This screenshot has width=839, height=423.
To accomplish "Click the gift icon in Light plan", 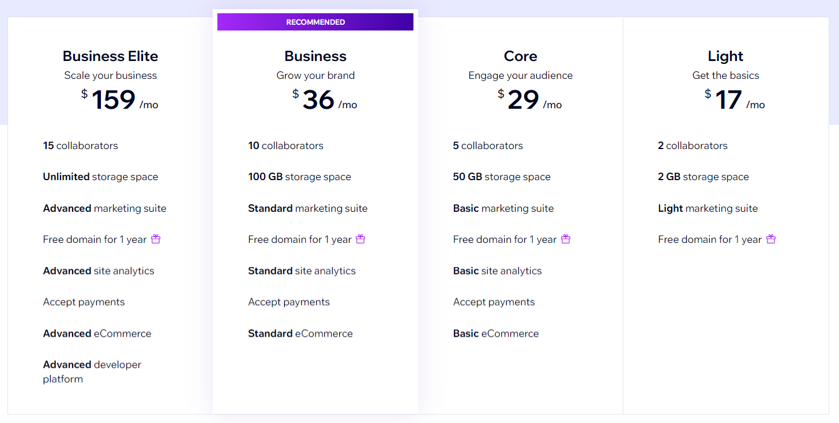I will click(771, 239).
